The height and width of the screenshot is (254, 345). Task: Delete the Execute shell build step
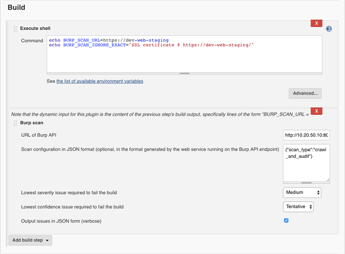coord(316,23)
